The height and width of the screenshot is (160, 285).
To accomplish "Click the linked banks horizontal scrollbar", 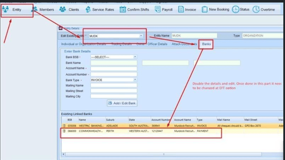I will [163, 154].
